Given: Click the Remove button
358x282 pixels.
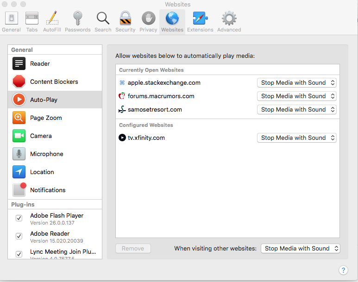Looking at the screenshot, I should [x=133, y=249].
